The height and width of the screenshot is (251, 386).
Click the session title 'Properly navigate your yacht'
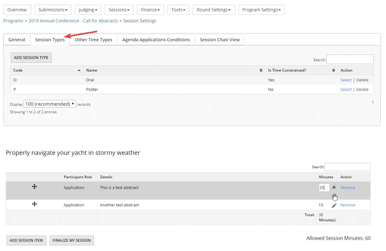(73, 153)
